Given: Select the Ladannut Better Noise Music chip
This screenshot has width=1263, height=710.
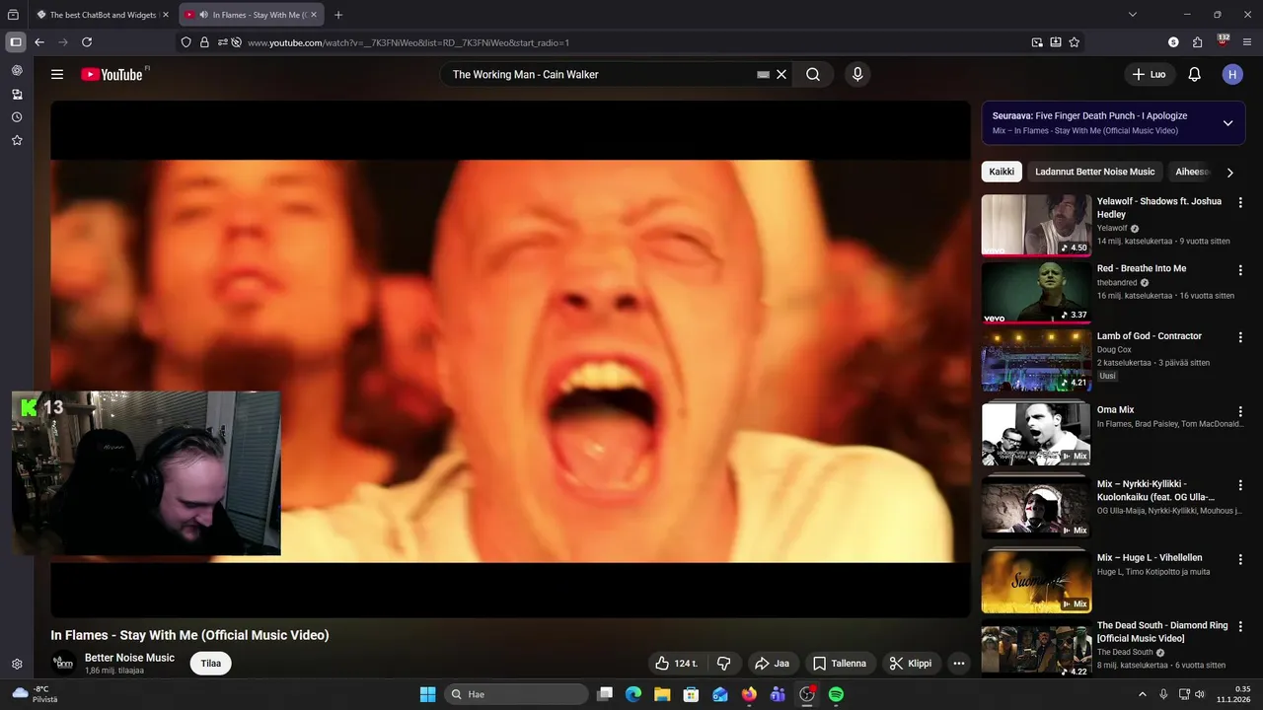Looking at the screenshot, I should [1094, 172].
